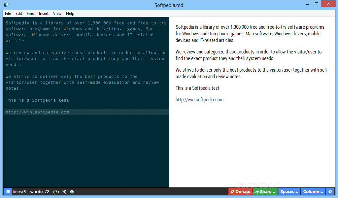Open the Edit menu
The image size is (338, 198).
click(19, 13)
